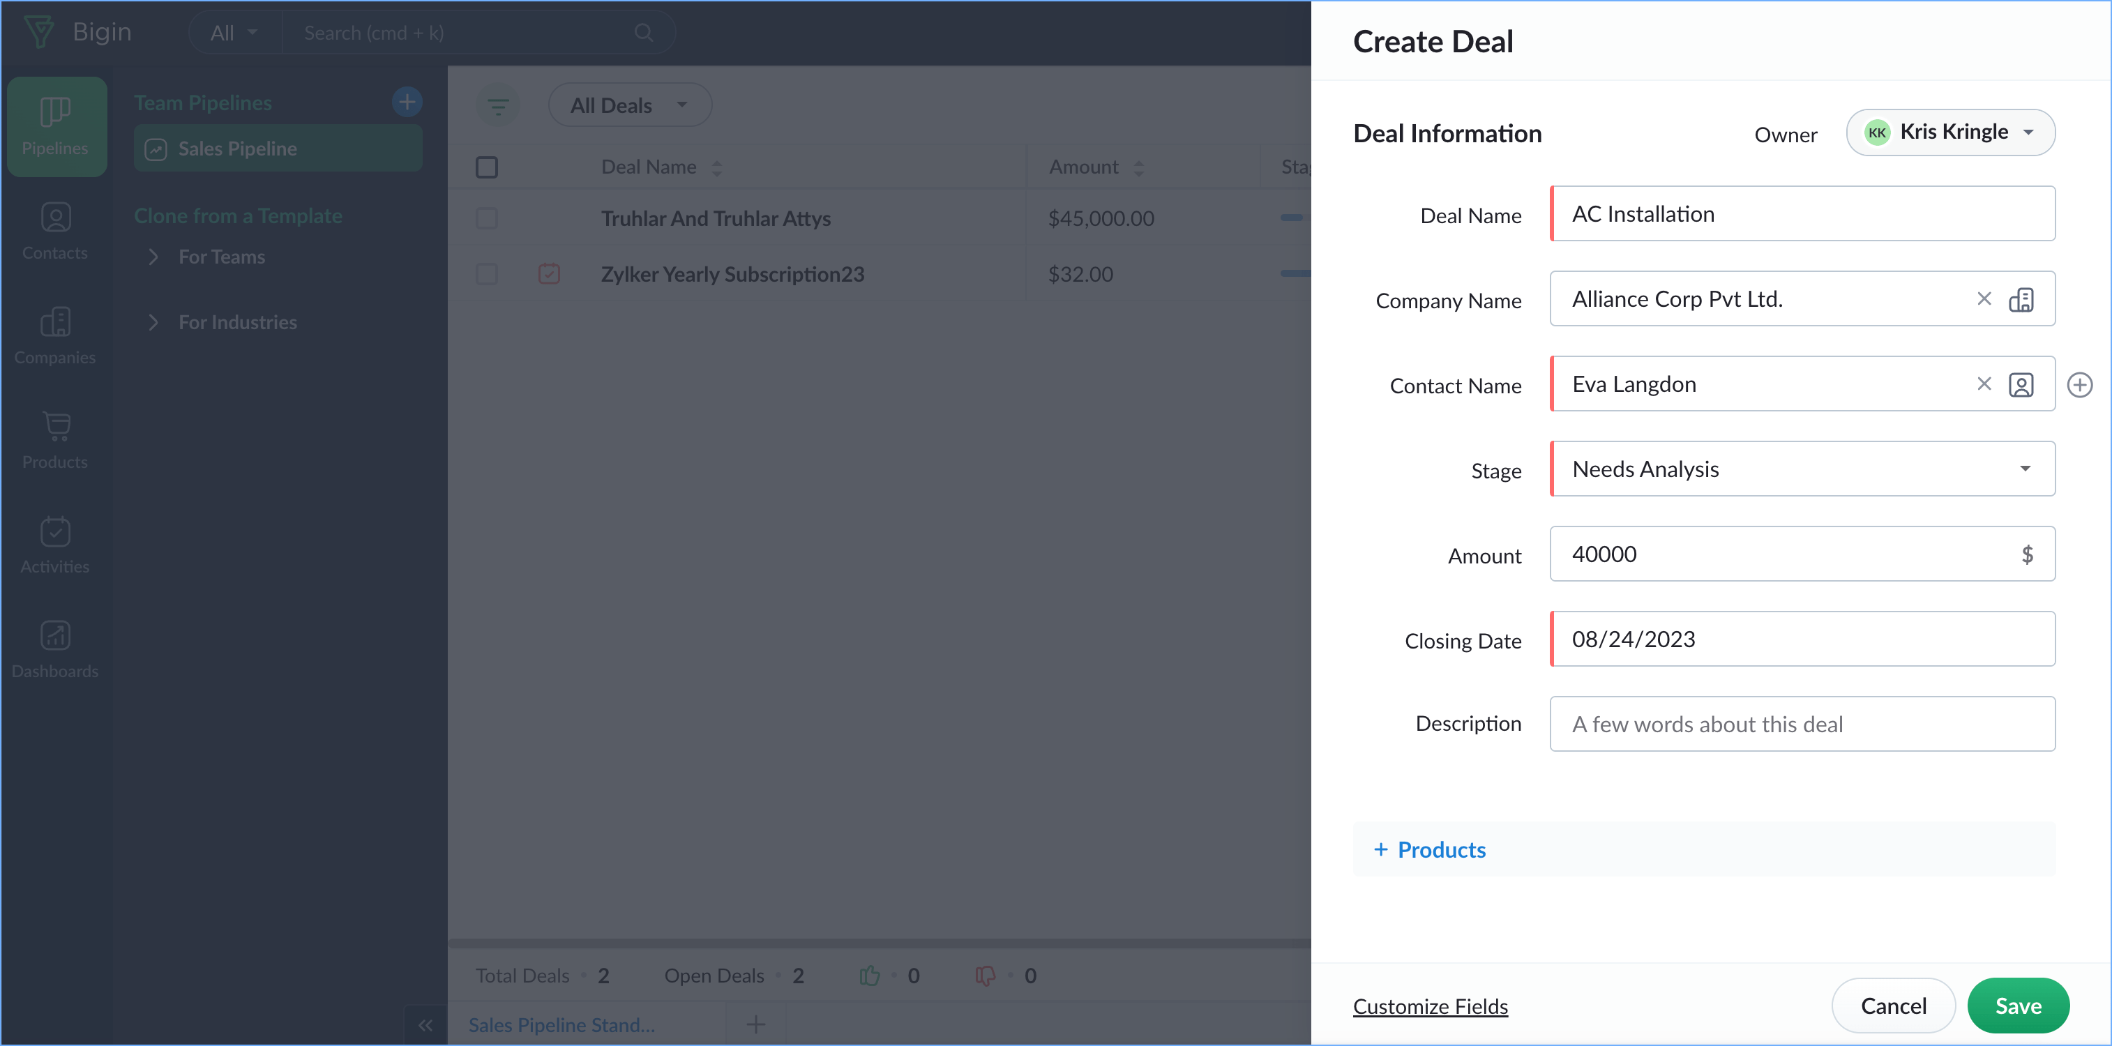The height and width of the screenshot is (1046, 2112).
Task: Click the $45,000.00 amount cell
Action: click(1100, 218)
